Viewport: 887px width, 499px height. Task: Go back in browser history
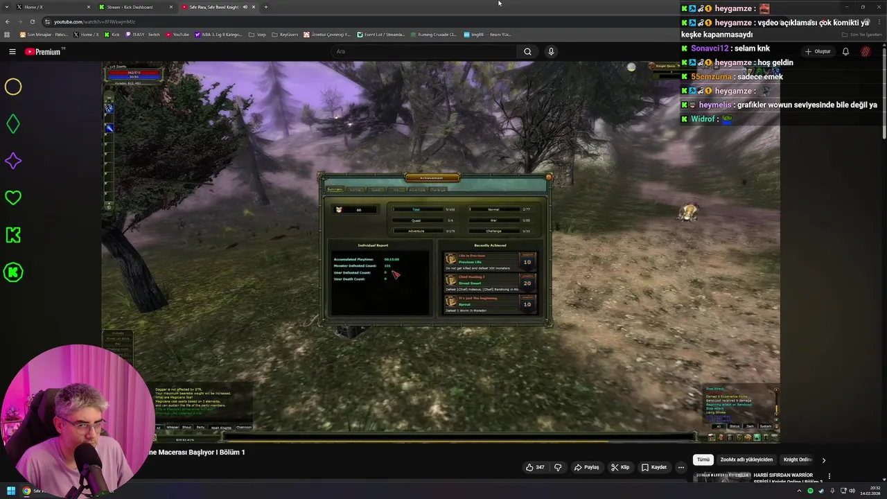point(8,21)
